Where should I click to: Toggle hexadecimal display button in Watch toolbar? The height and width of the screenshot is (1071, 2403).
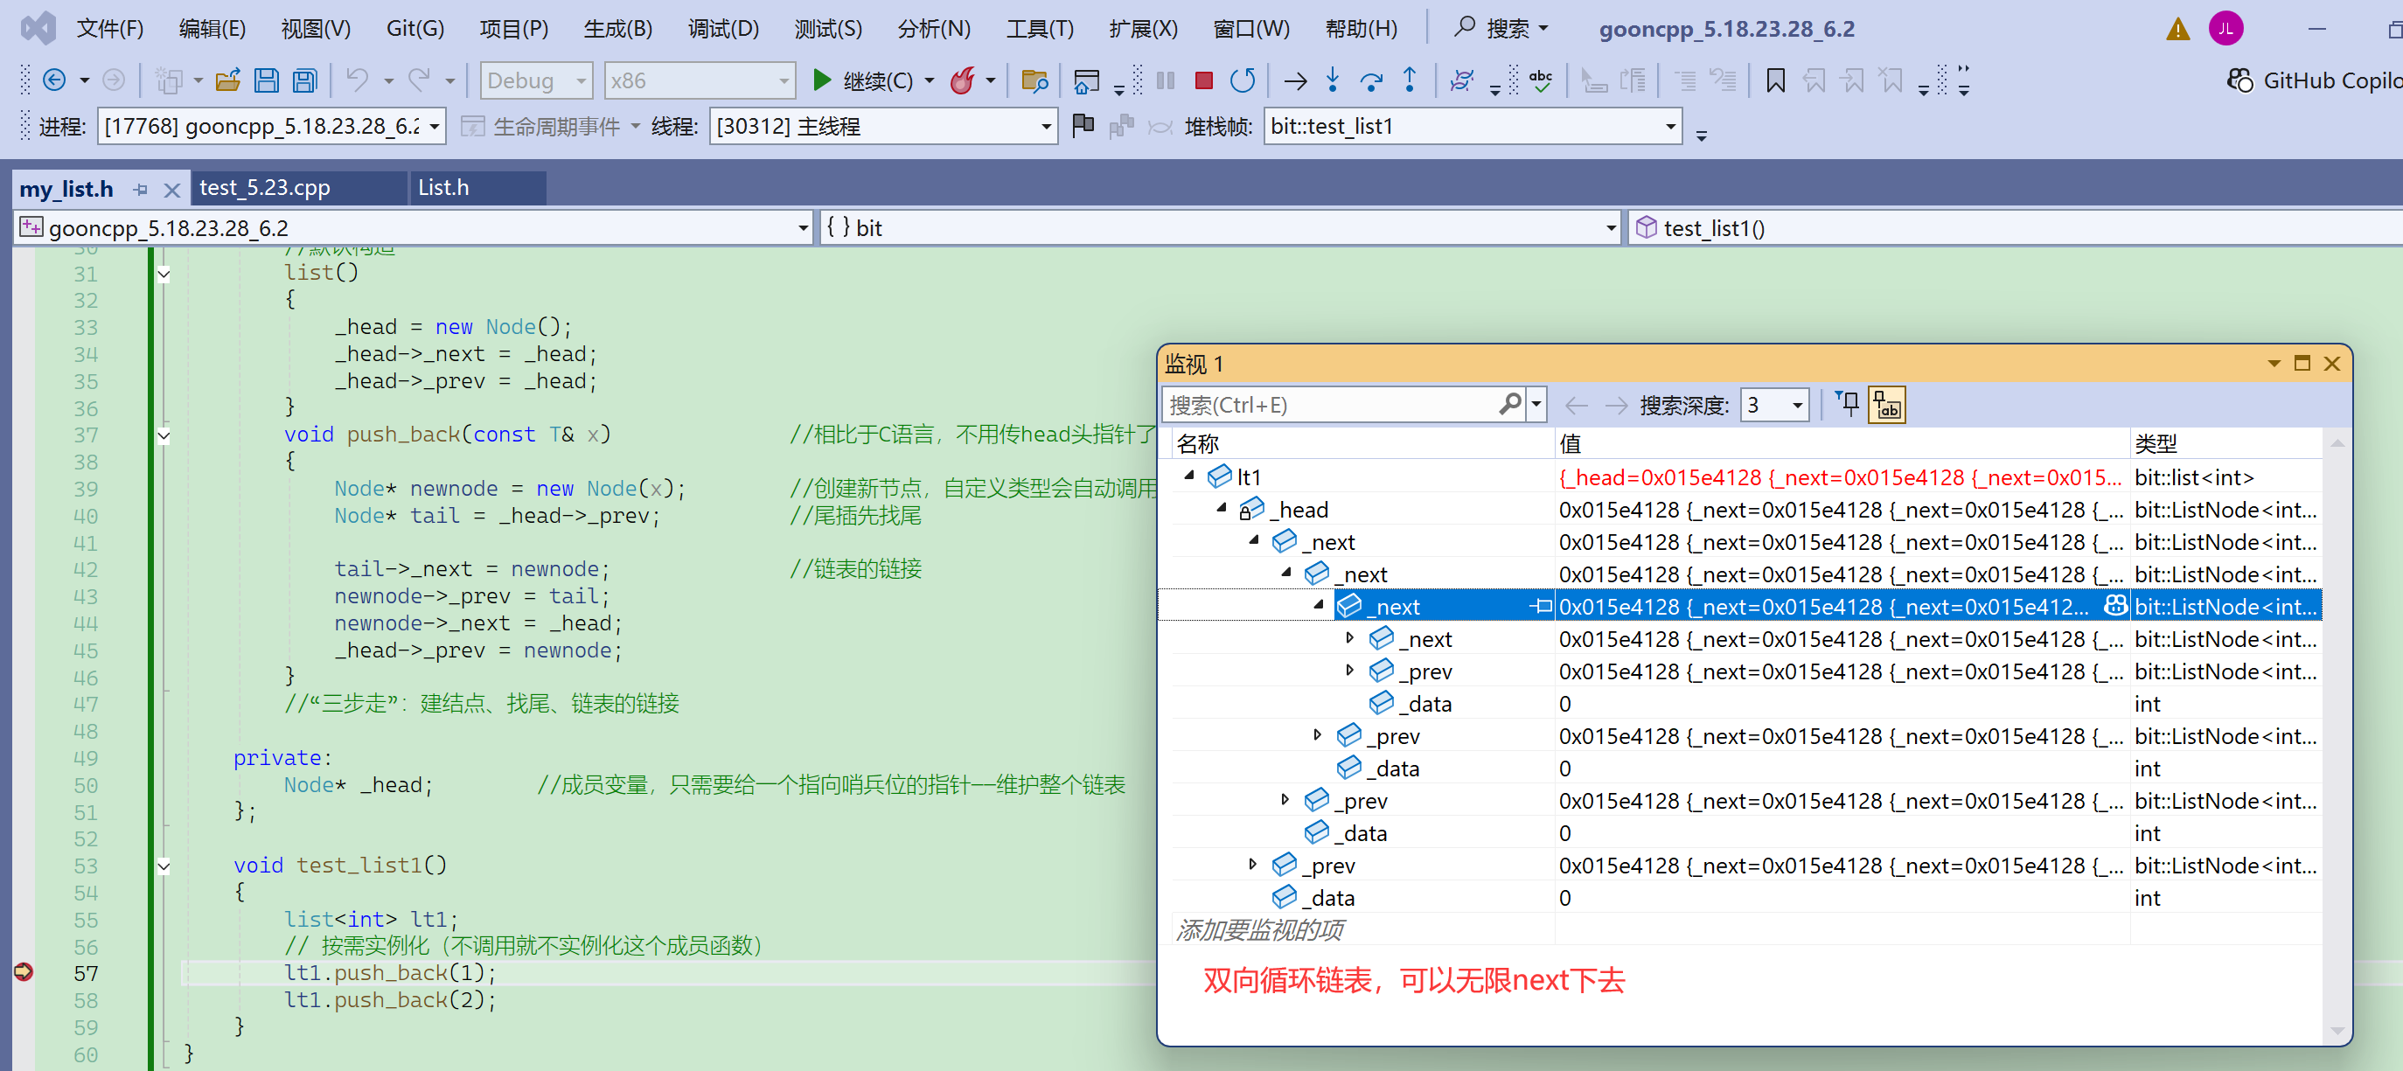(x=1886, y=405)
